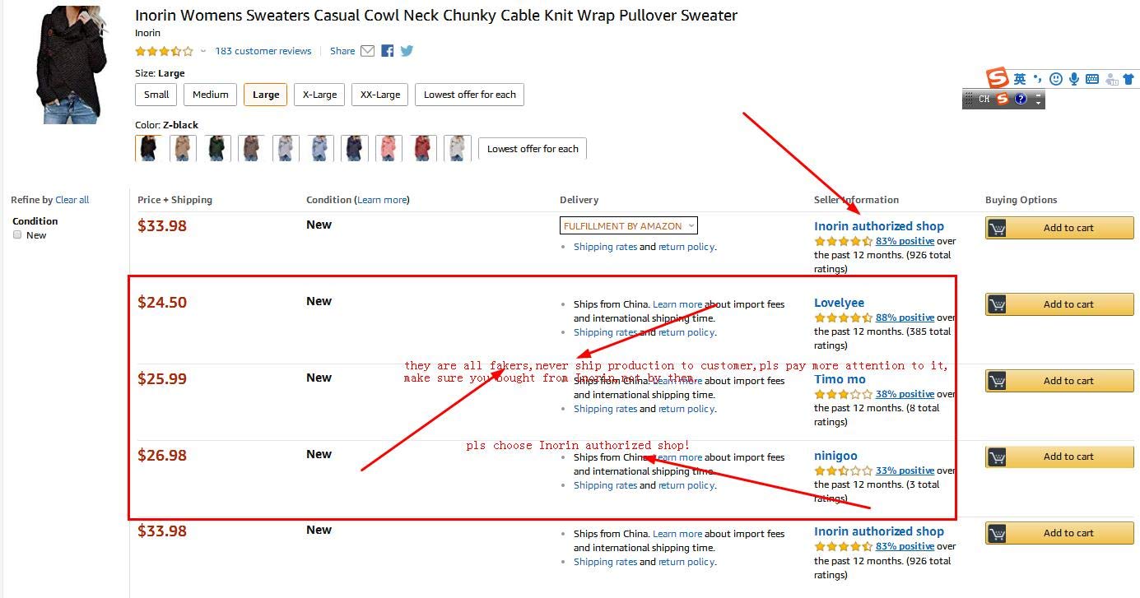The height and width of the screenshot is (598, 1140).
Task: Open Sogou skin shirt icon
Action: (x=1128, y=79)
